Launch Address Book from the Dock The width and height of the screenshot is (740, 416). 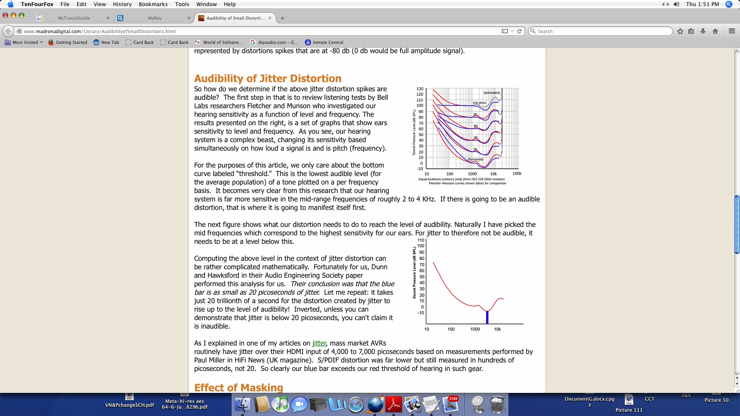pyautogui.click(x=262, y=405)
